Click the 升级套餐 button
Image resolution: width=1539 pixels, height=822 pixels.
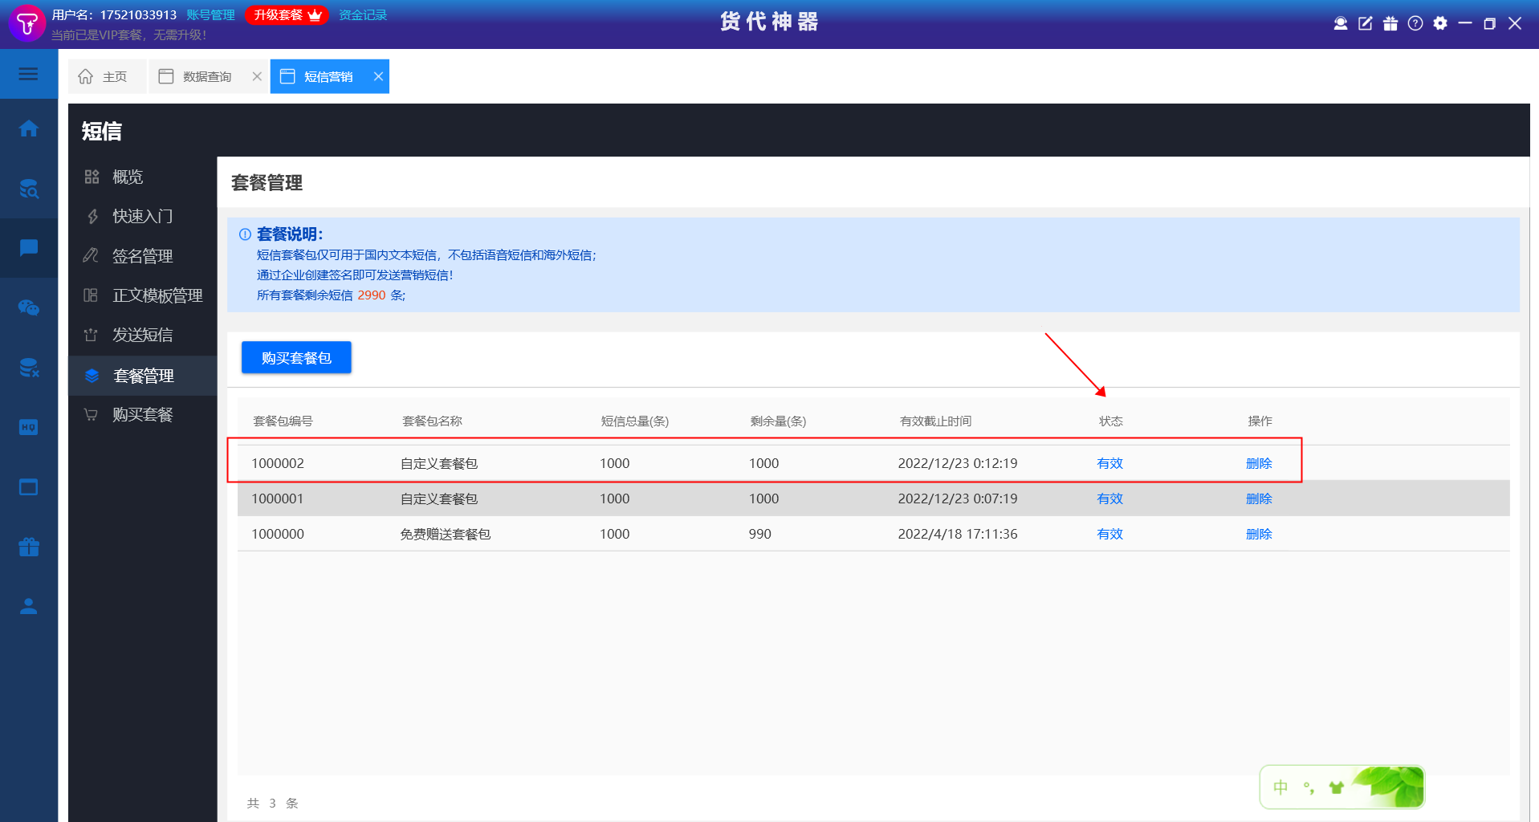287,15
